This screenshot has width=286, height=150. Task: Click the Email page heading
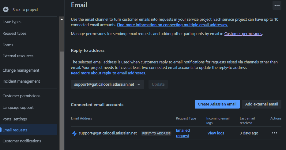[79, 5]
